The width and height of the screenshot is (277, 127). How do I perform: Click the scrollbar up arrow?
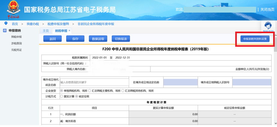(x=275, y=35)
